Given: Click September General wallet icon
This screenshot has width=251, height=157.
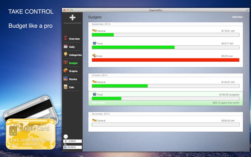Looking at the screenshot, I should (94, 30).
